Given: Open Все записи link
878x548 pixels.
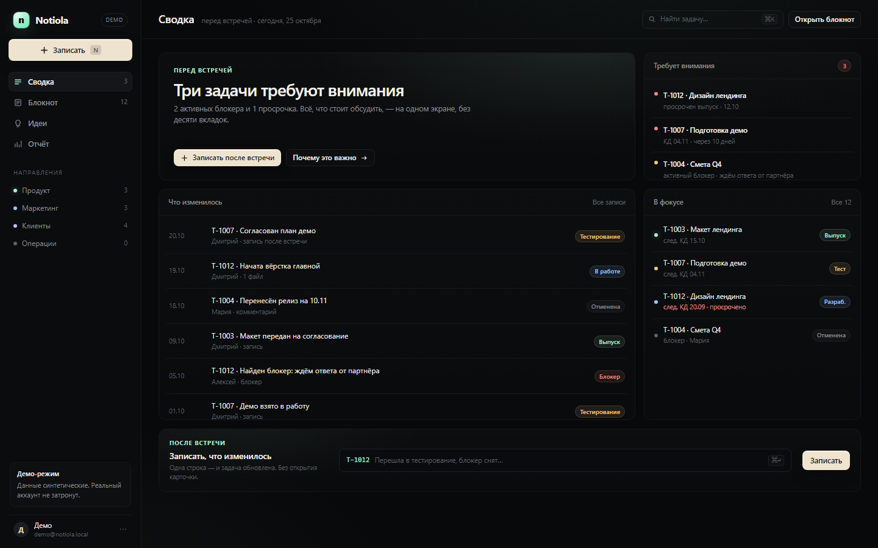Looking at the screenshot, I should [609, 202].
